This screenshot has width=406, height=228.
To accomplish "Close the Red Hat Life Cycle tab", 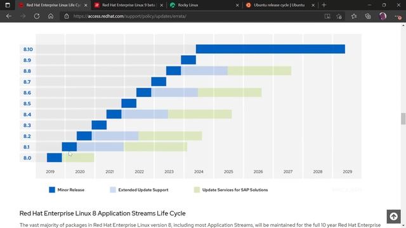I will (x=86, y=5).
